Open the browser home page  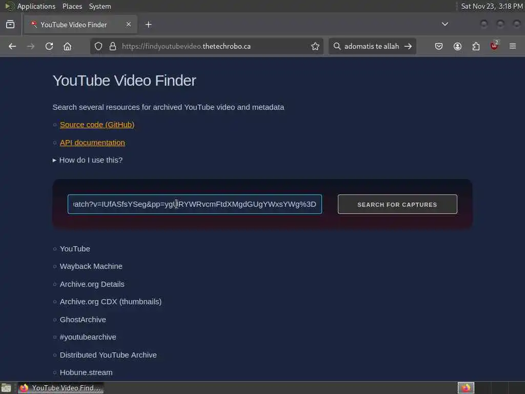(67, 46)
